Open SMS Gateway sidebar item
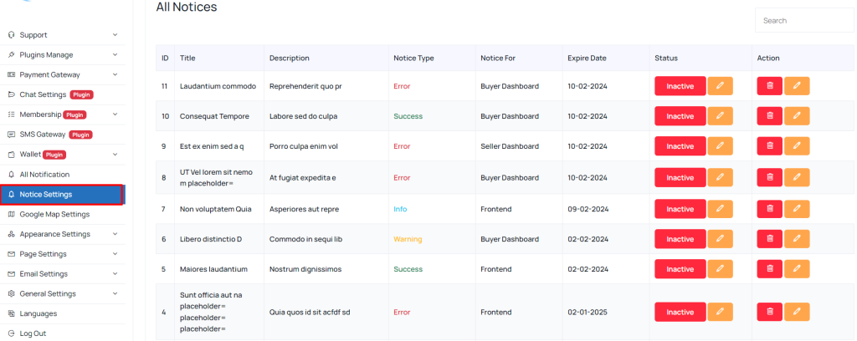 pos(62,135)
